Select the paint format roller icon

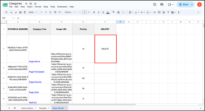[x=25, y=12]
